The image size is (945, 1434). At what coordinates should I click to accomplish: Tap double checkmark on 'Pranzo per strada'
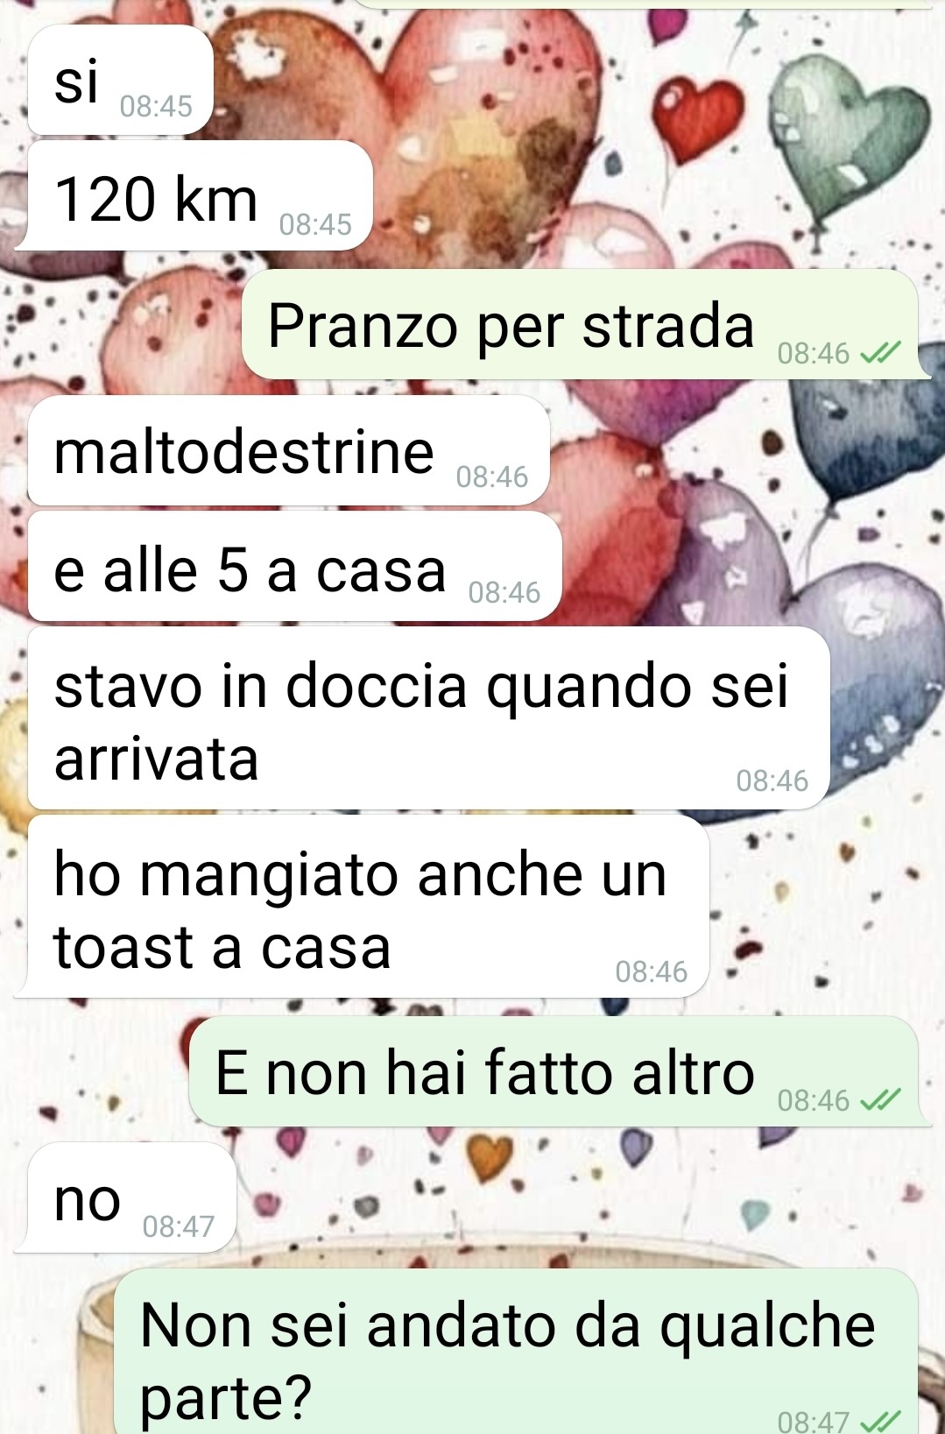pyautogui.click(x=880, y=353)
